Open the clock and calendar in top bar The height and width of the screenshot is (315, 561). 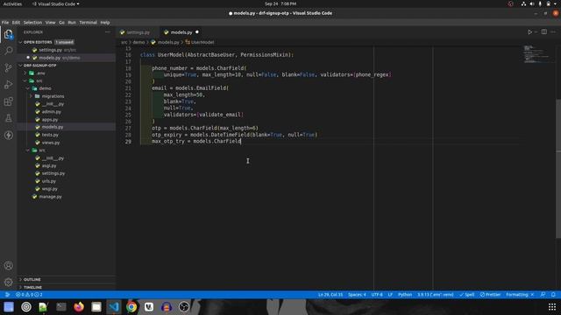tap(280, 3)
